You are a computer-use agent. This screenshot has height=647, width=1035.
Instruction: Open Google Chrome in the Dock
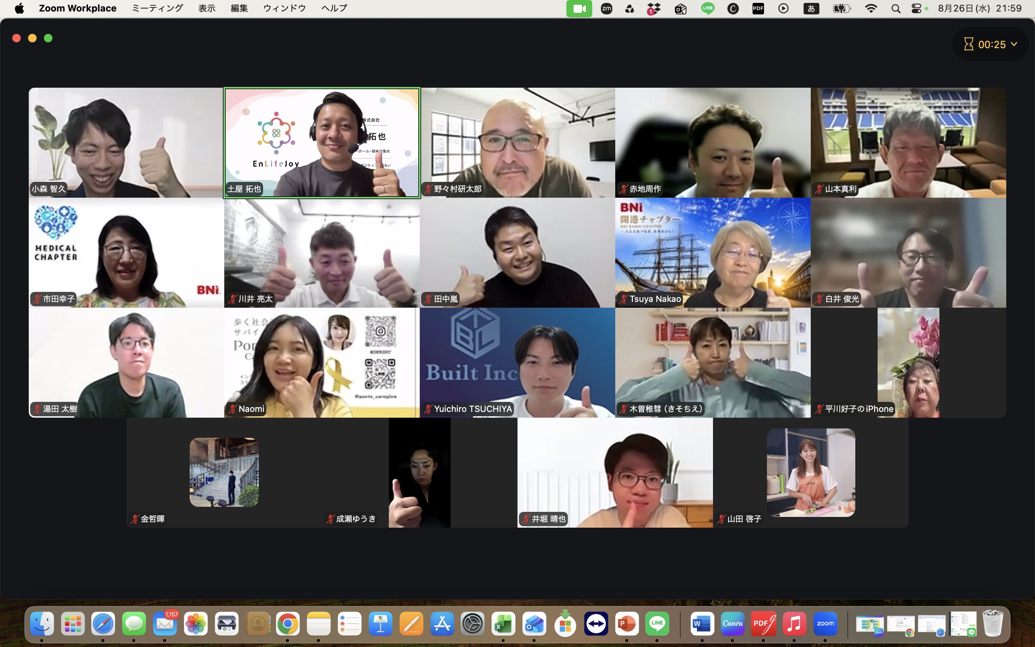point(287,624)
